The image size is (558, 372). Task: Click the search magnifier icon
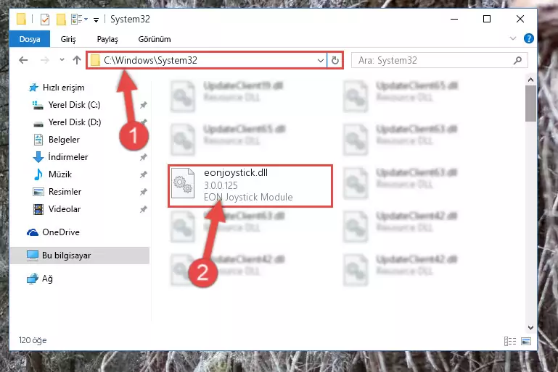(x=518, y=60)
